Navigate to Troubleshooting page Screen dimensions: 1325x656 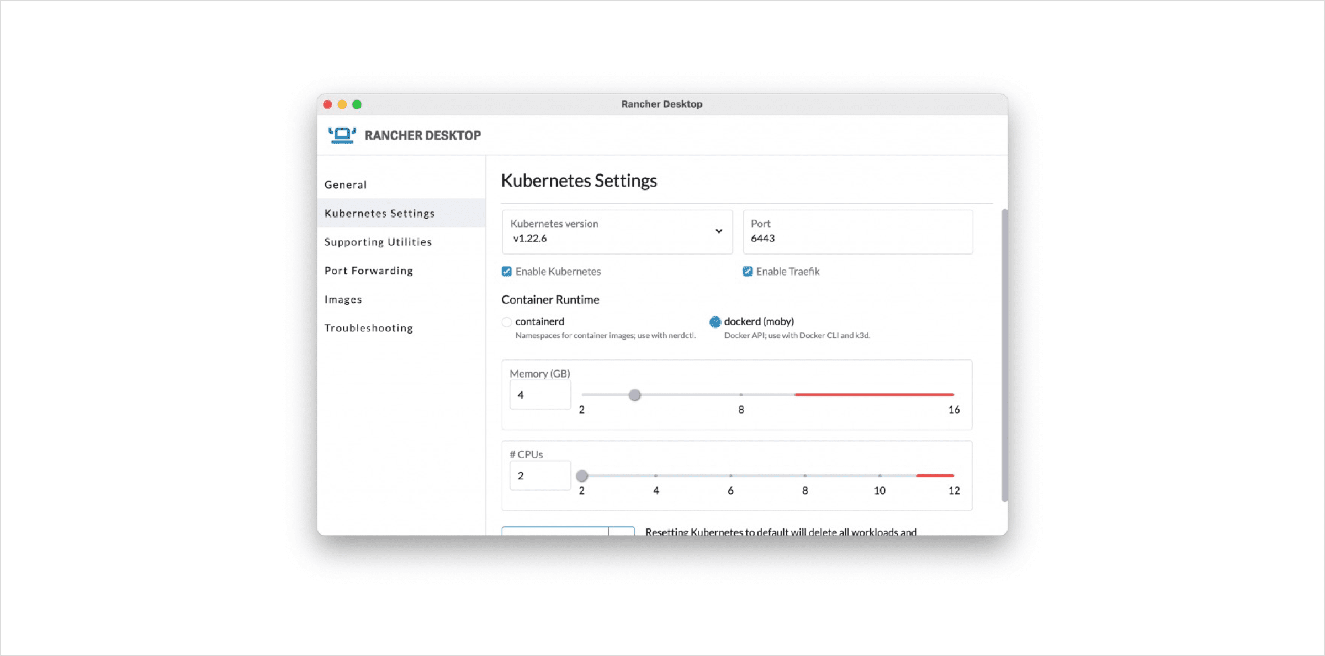[x=369, y=328]
